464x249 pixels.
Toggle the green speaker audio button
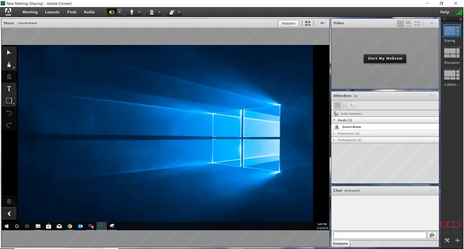point(112,12)
